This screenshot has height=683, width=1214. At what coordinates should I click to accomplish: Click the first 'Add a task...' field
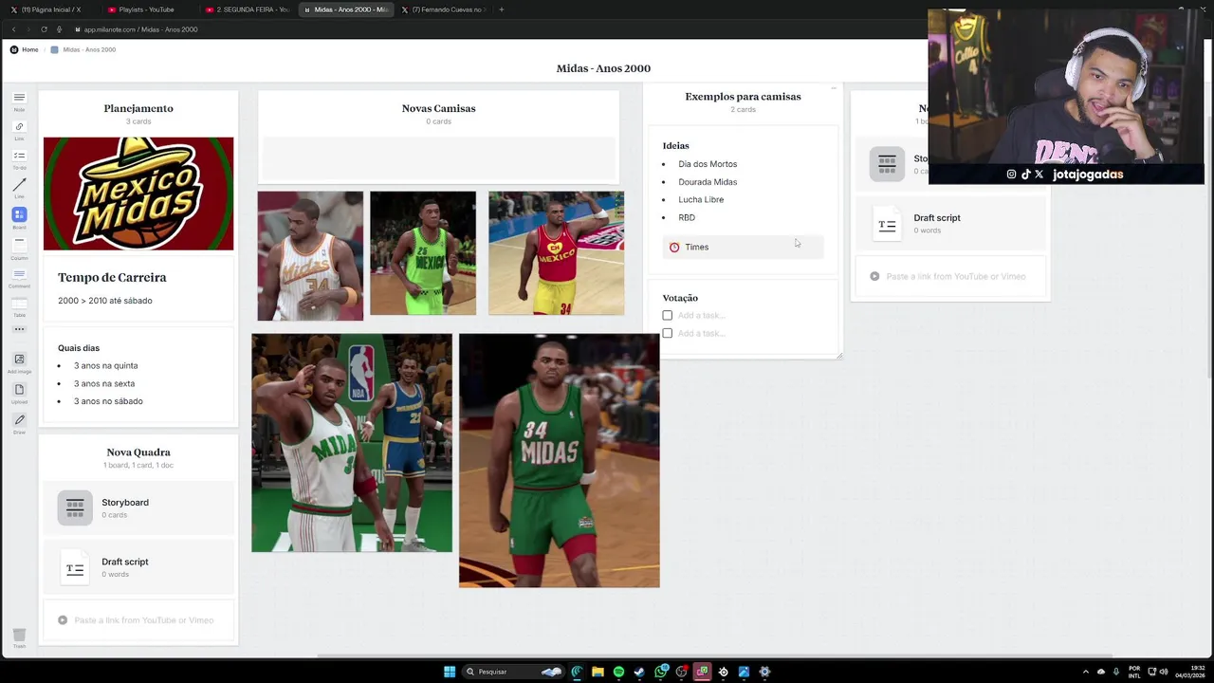701,315
